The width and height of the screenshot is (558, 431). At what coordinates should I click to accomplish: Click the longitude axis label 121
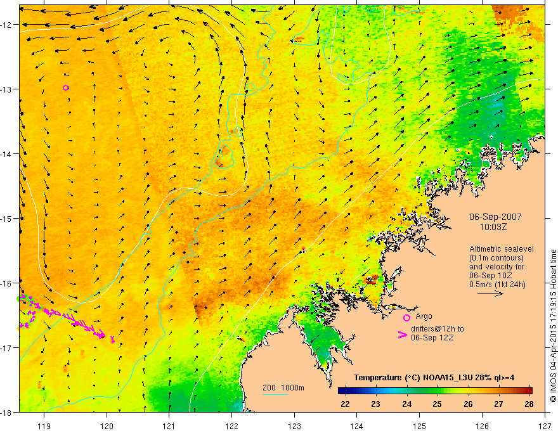point(169,426)
